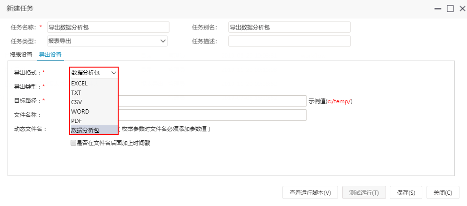Click 查看运行脚本(V) button

[x=310, y=192]
